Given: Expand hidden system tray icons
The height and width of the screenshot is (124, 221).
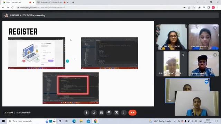Looking at the screenshot, I should point(175,121).
